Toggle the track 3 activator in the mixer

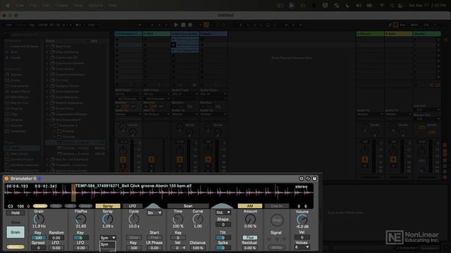tap(180, 160)
